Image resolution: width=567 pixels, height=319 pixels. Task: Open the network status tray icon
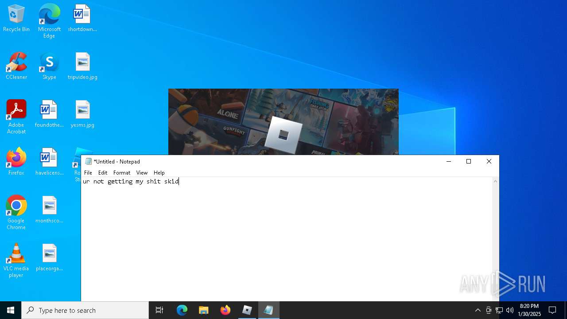(499, 310)
